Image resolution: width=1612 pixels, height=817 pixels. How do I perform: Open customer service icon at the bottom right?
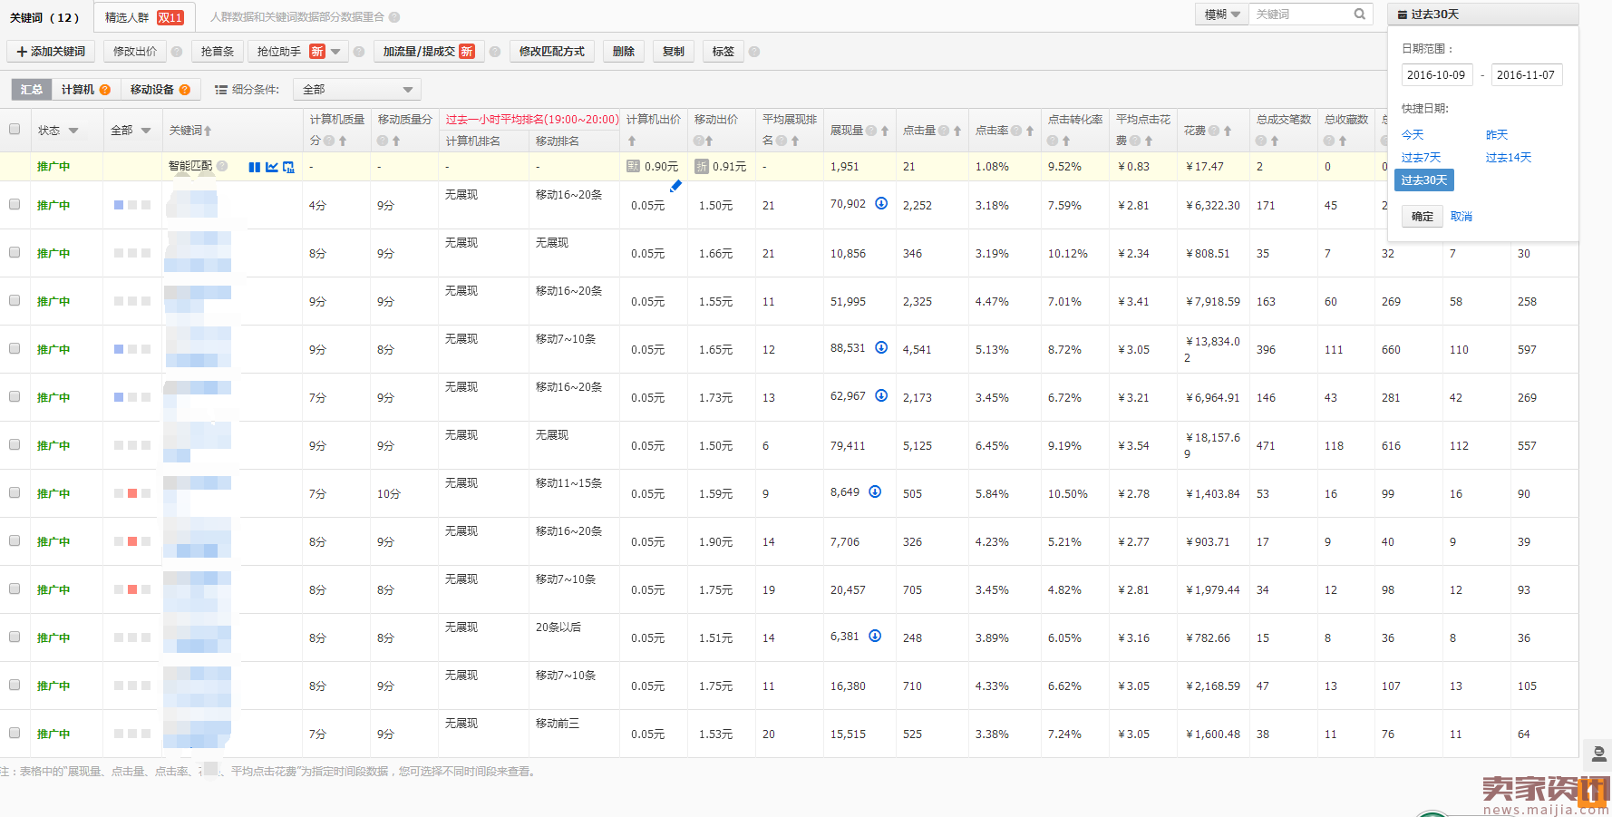1598,754
